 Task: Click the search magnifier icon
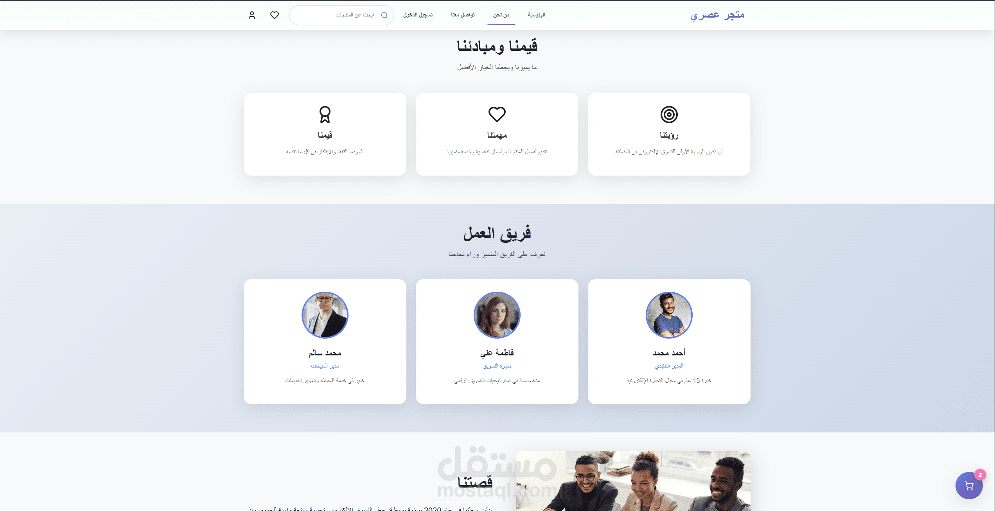[x=384, y=15]
